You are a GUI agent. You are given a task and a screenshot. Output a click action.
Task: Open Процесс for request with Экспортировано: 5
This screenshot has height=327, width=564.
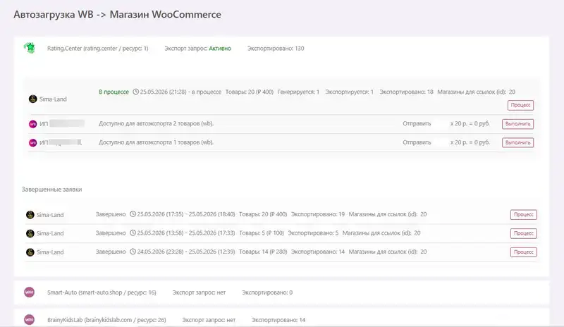523,233
